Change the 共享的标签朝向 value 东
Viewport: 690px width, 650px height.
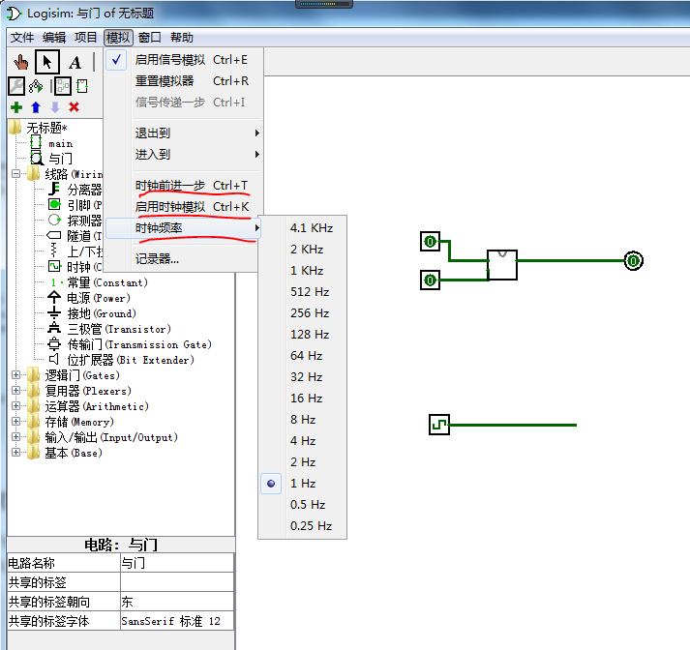pos(176,602)
